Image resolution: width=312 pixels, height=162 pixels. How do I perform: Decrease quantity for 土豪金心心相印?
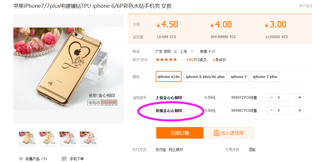(271, 97)
